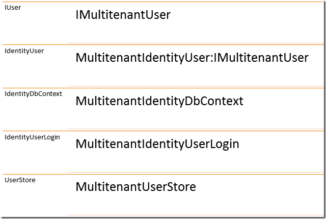
Task: Select the IUser label
Action: pos(13,8)
